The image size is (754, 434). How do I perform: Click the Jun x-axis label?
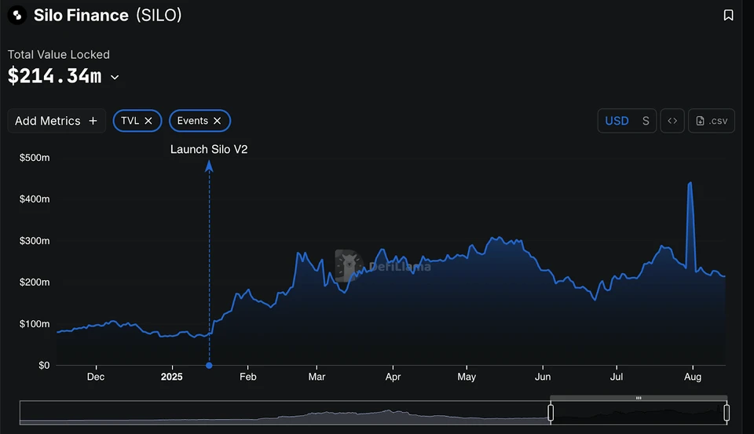(x=543, y=377)
